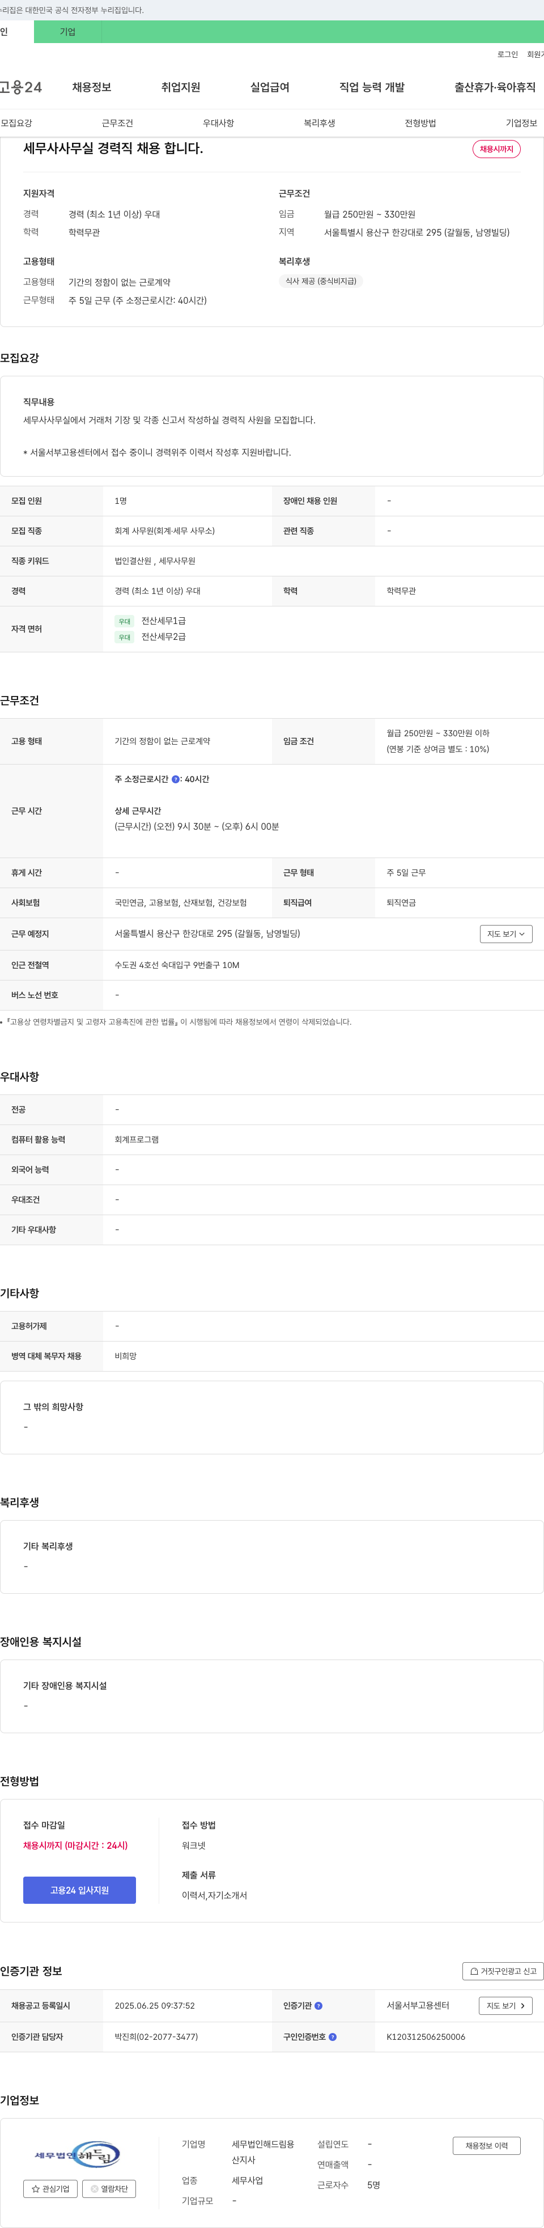This screenshot has width=544, height=2228.
Task: Click 우대 badge for 전산세무1급
Action: 125,621
